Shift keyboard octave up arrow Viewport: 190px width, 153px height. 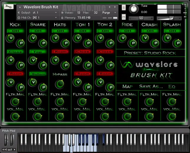pyautogui.click(x=14, y=149)
